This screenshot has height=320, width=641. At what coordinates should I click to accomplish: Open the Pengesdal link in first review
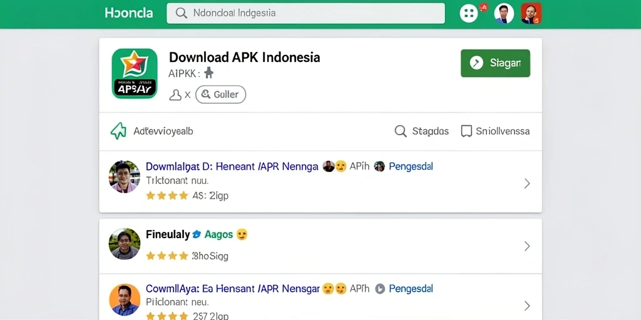click(x=411, y=166)
